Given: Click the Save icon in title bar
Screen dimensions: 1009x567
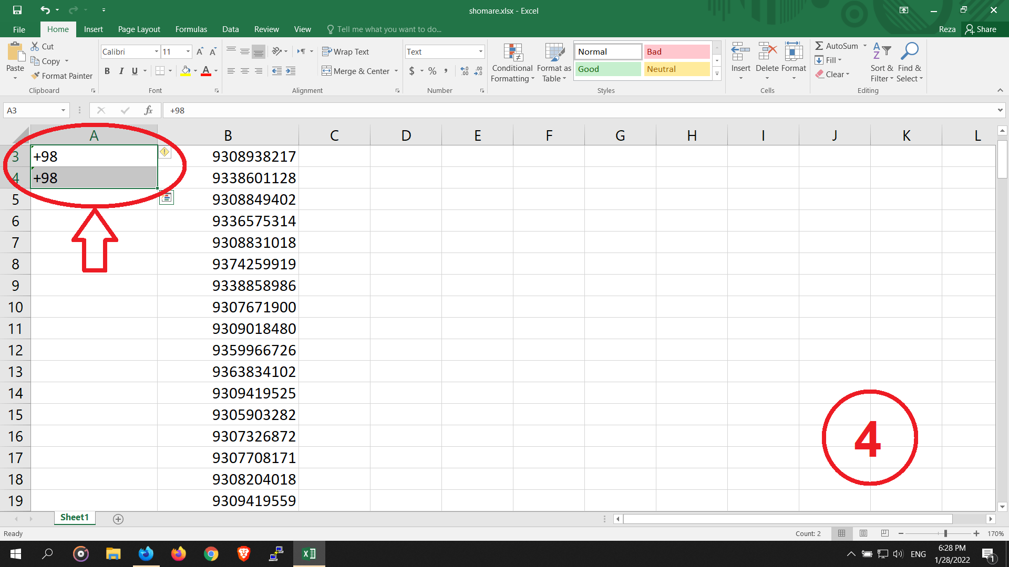Looking at the screenshot, I should click(17, 10).
